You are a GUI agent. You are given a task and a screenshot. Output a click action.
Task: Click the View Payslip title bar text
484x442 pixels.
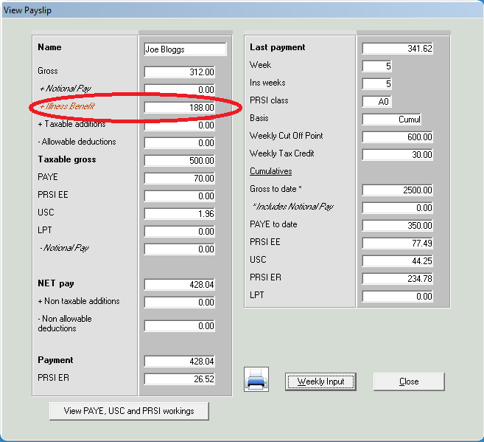(27, 10)
